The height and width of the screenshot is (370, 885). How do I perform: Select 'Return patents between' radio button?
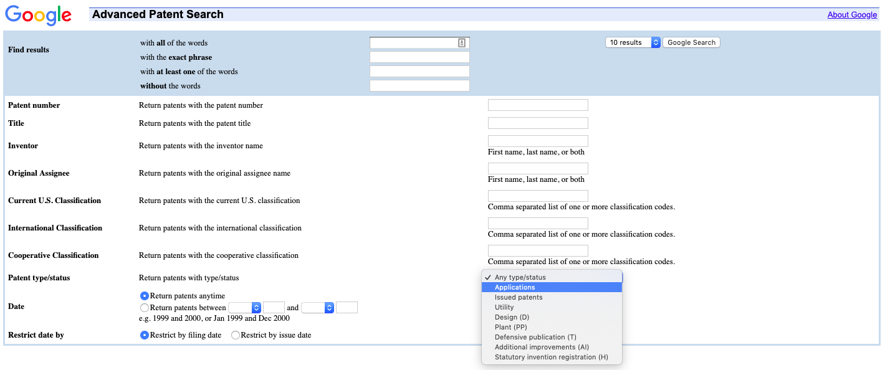(x=145, y=308)
